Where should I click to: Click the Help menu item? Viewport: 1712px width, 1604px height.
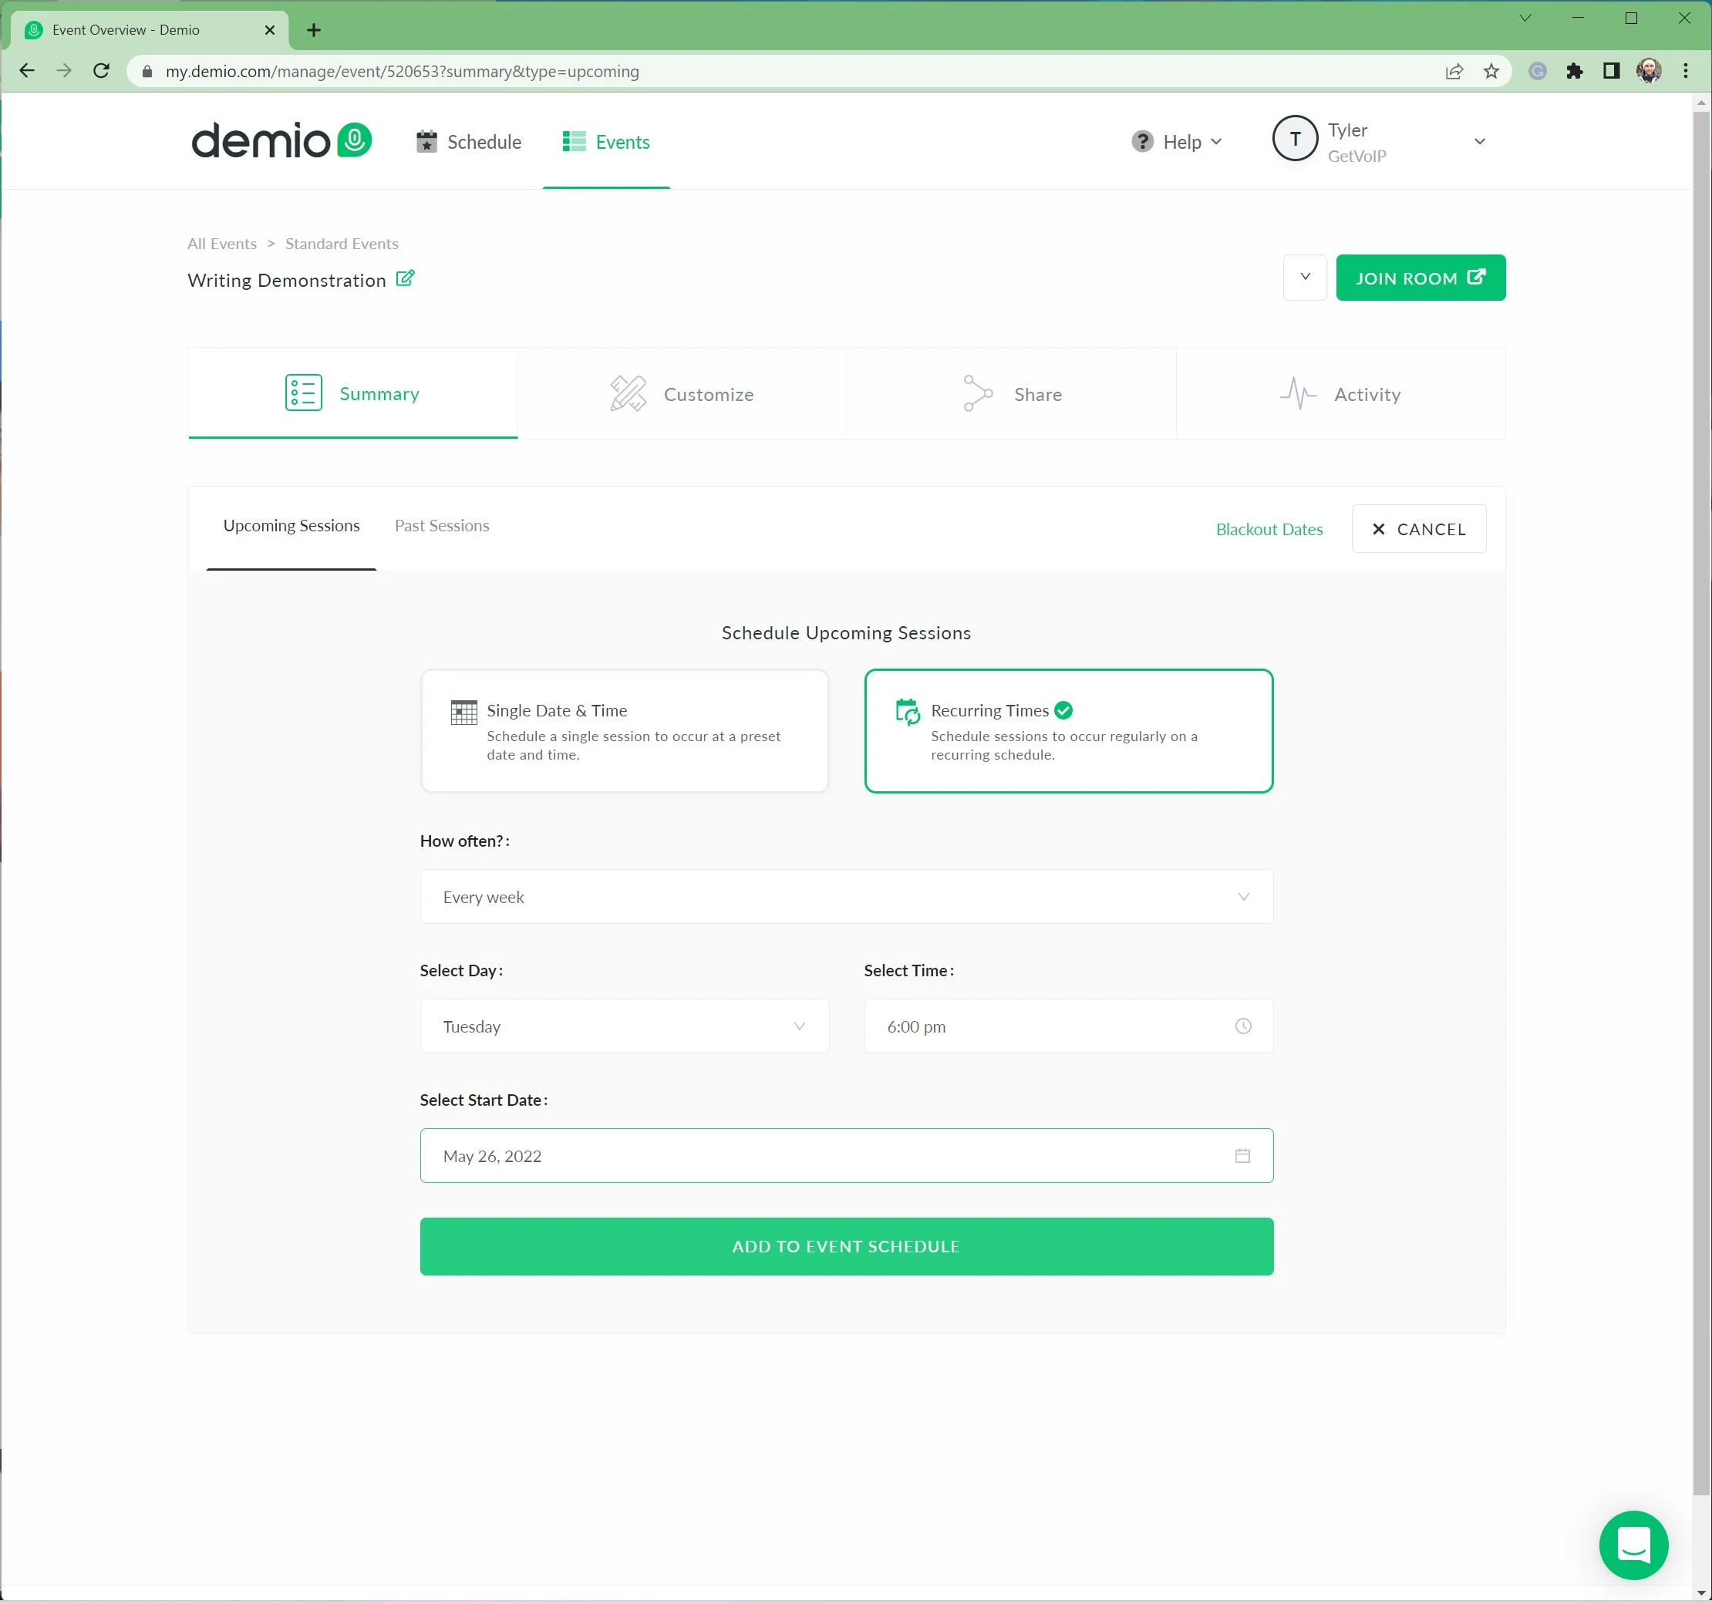pos(1178,140)
